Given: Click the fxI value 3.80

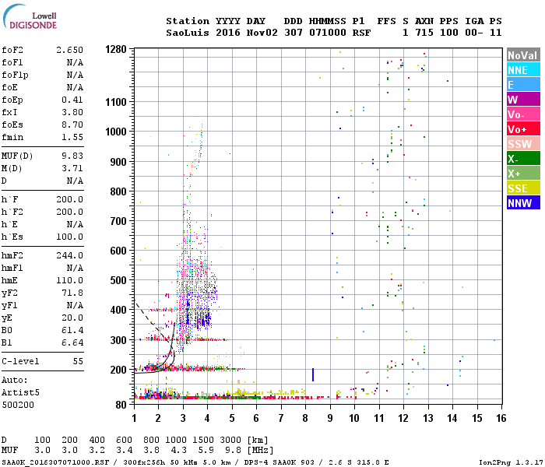Looking at the screenshot, I should pos(72,112).
